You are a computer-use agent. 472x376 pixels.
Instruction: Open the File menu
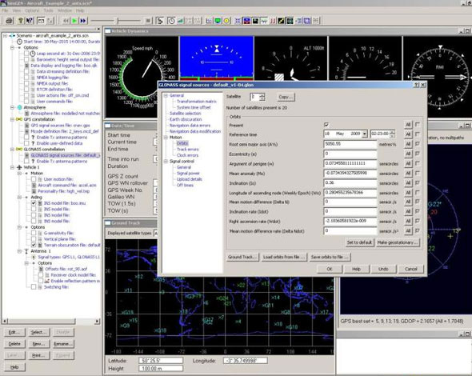point(5,10)
